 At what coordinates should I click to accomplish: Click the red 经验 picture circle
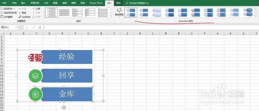click(35, 57)
